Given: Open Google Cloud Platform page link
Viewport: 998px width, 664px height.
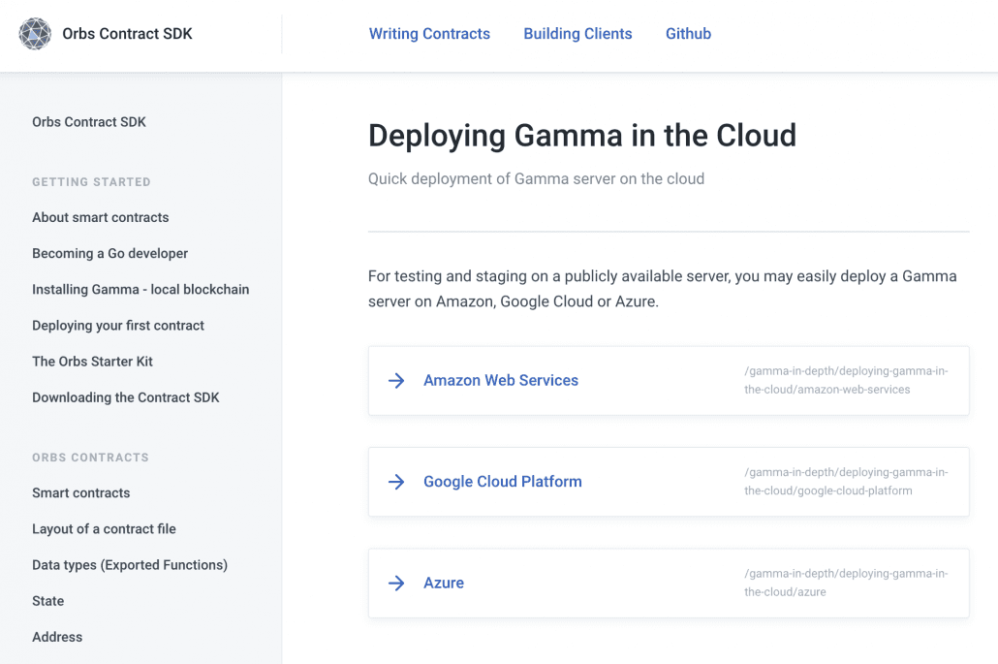Looking at the screenshot, I should (x=503, y=482).
